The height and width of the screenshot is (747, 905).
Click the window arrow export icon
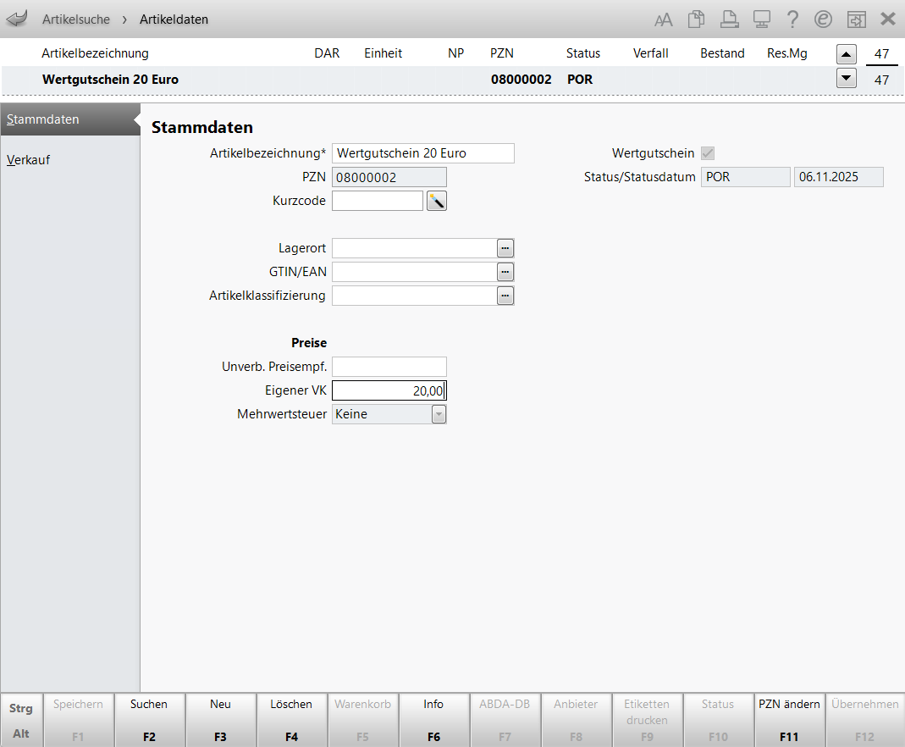[x=856, y=19]
